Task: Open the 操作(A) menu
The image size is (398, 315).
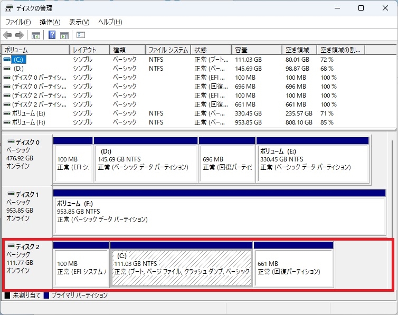Action: coord(50,22)
